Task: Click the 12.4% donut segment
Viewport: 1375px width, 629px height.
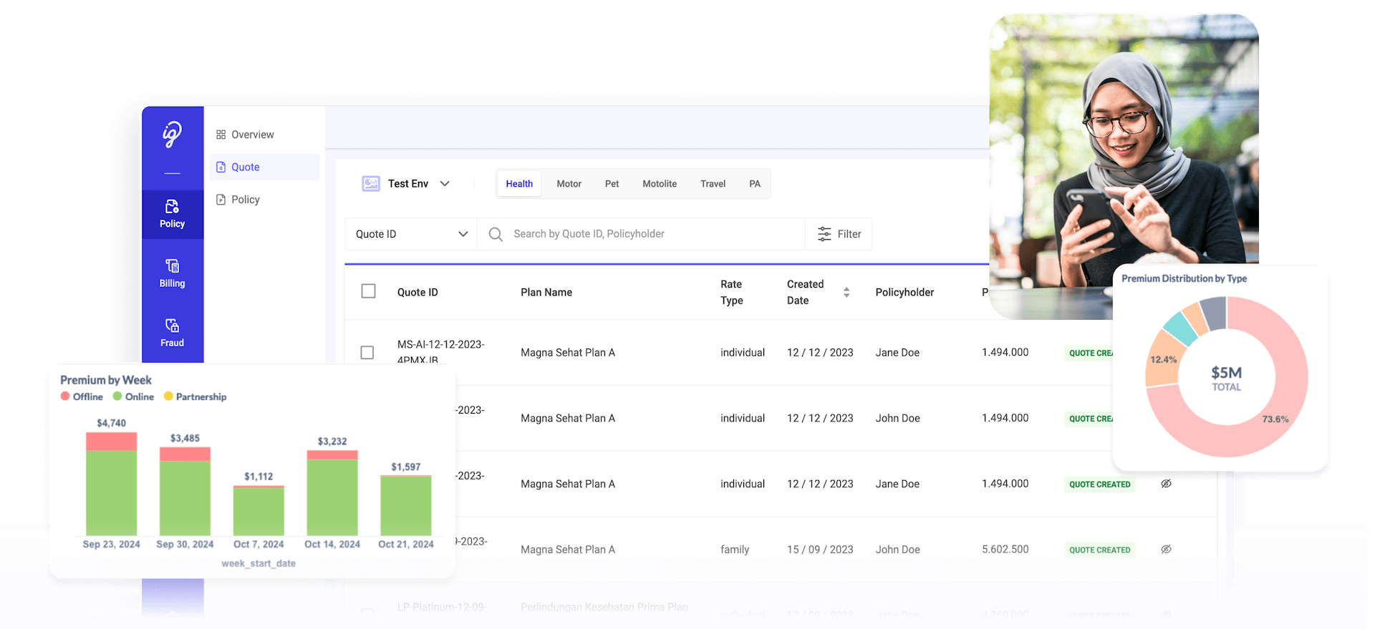Action: (1163, 360)
